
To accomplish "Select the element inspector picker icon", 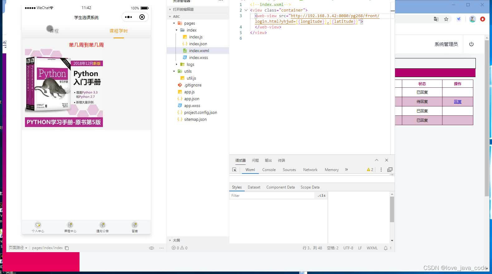I will tap(234, 170).
